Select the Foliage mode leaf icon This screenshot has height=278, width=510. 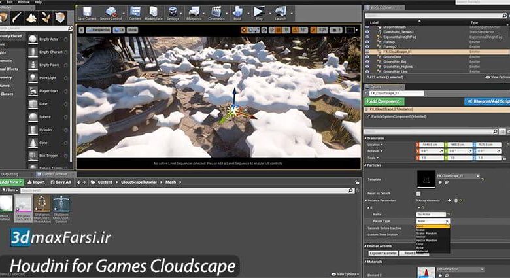pos(46,18)
